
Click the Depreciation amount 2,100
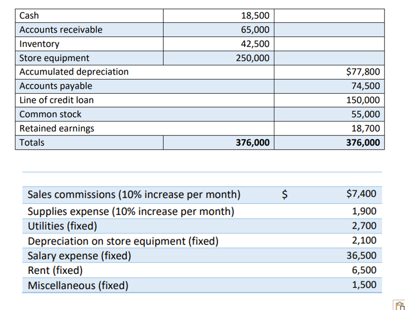click(x=364, y=240)
